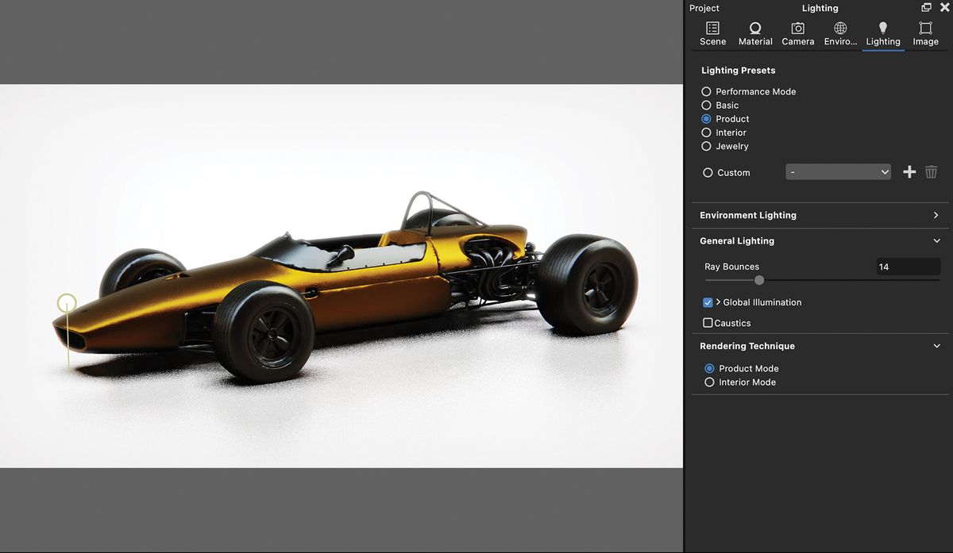Open the Scene panel
953x553 pixels.
pos(712,33)
